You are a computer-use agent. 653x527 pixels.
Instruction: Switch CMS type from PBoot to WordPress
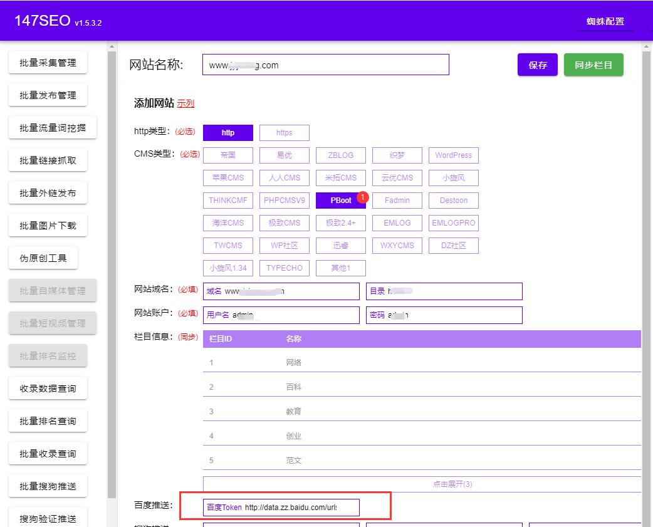[453, 155]
